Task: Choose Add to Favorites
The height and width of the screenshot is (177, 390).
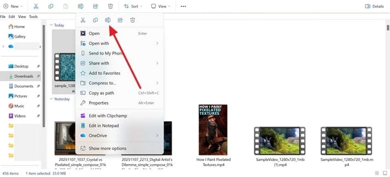Action: tap(119, 73)
